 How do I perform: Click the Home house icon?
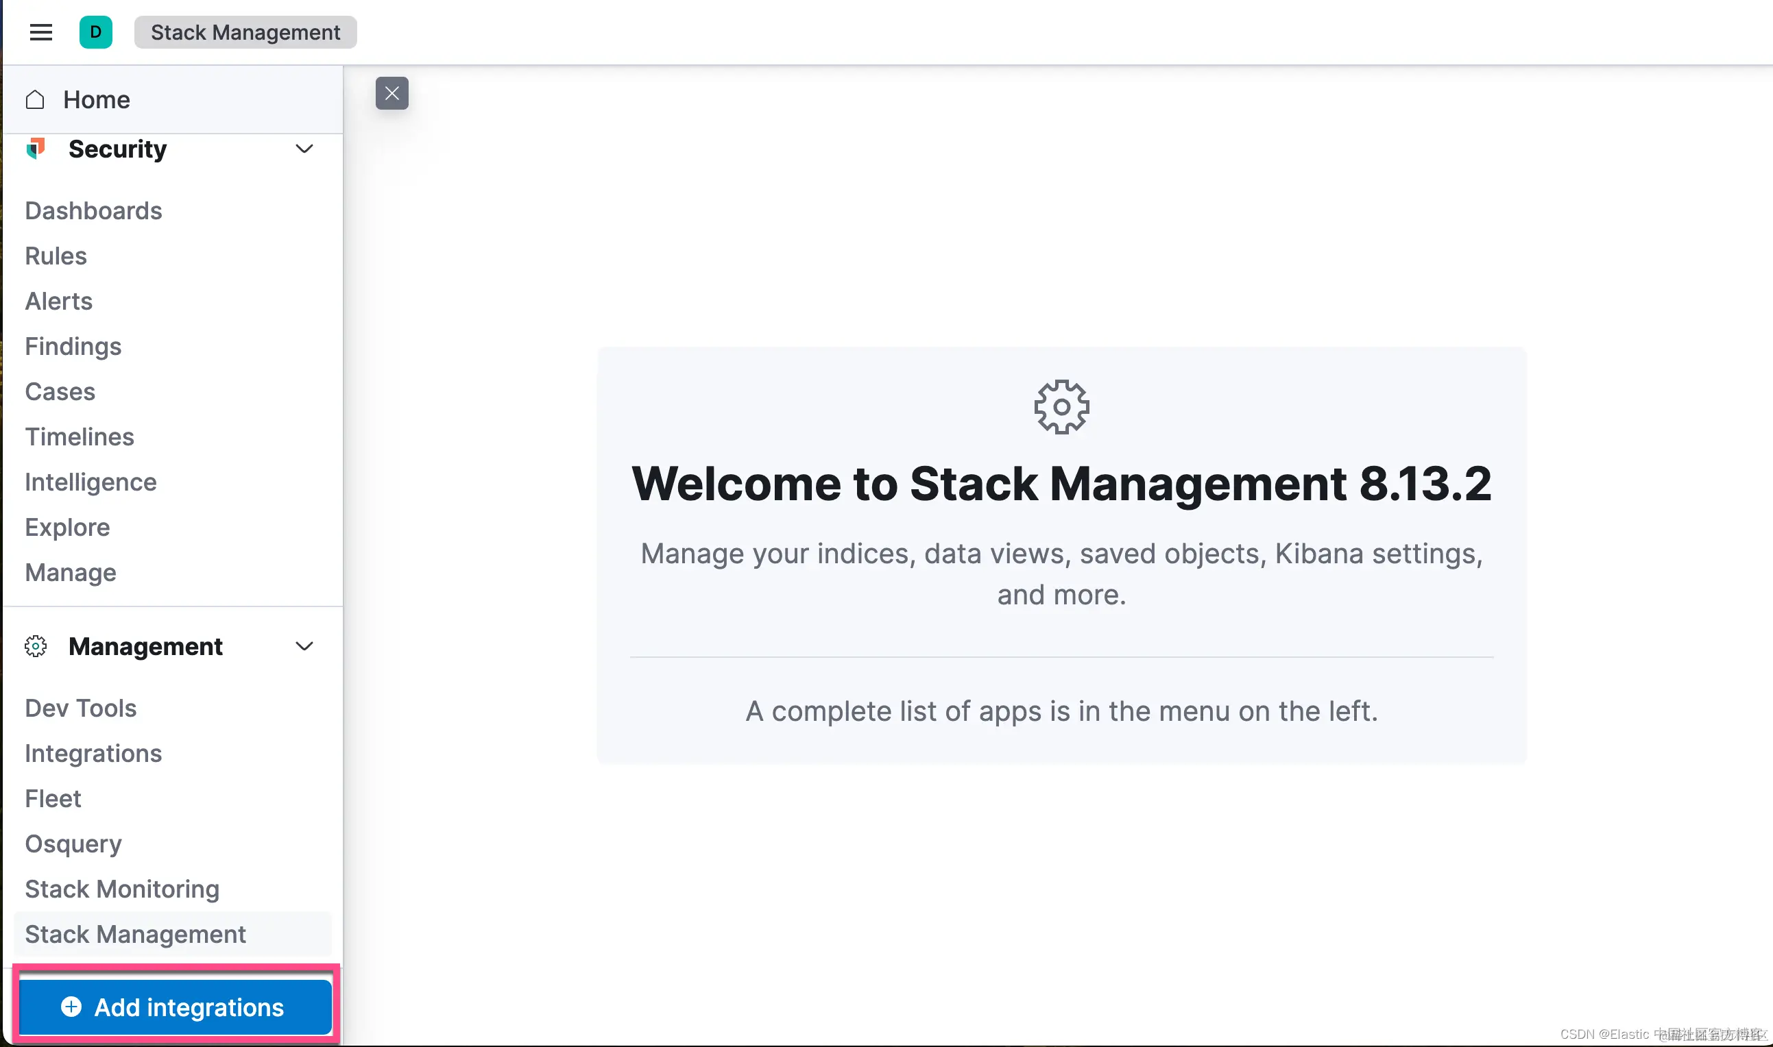point(35,99)
